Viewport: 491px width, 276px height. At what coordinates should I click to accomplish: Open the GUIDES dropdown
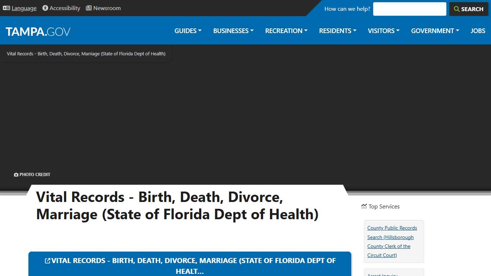(x=188, y=31)
